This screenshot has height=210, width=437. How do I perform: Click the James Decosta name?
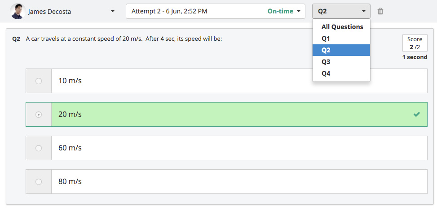point(49,12)
